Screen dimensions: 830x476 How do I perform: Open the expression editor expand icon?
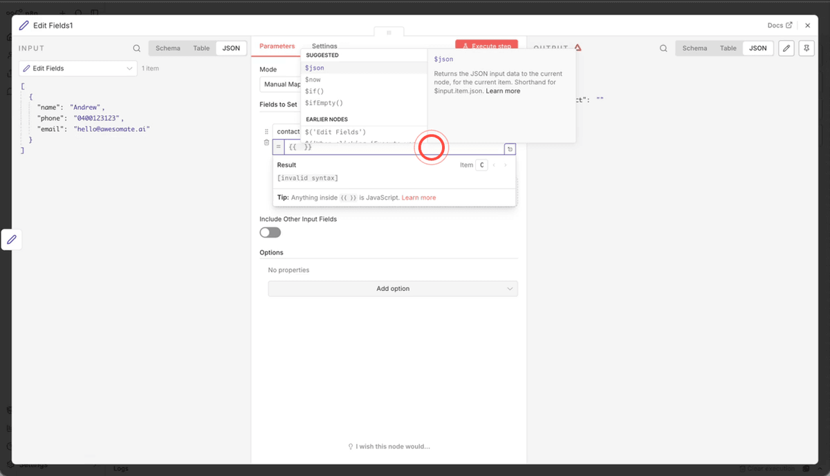click(x=509, y=149)
